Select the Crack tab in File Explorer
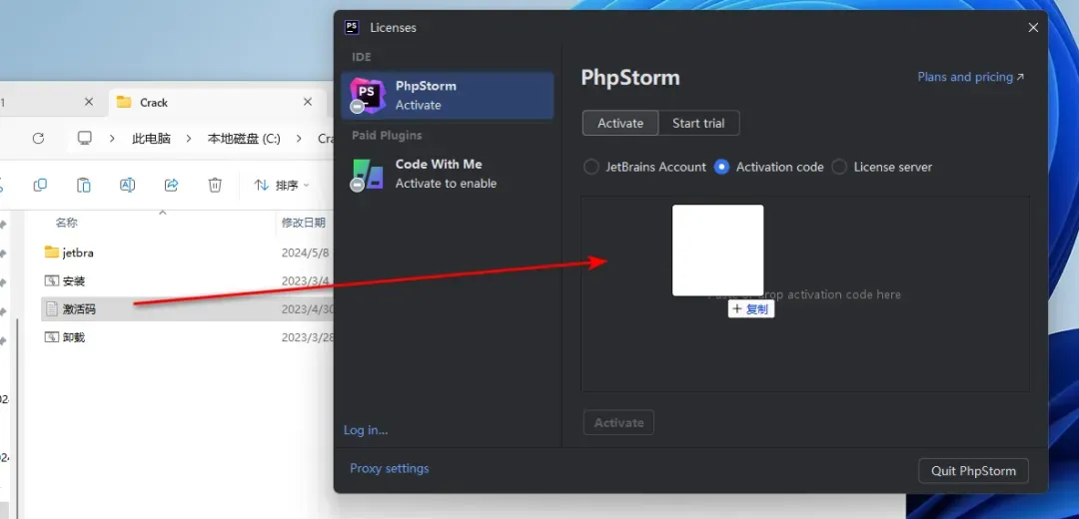The image size is (1079, 519). (218, 103)
